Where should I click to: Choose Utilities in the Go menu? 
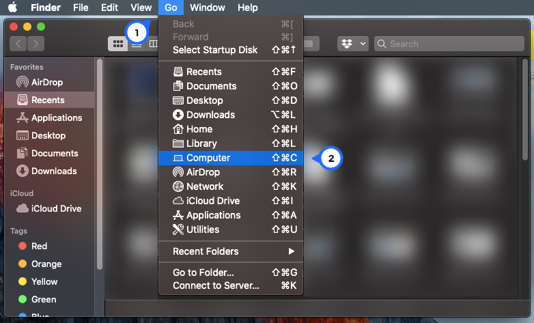tap(231, 229)
